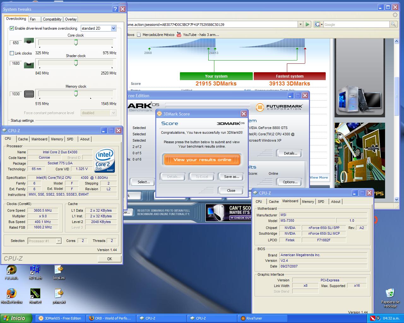Viewport: 404px width, 323px height.
Task: Click the Inicio start button
Action: click(x=16, y=318)
